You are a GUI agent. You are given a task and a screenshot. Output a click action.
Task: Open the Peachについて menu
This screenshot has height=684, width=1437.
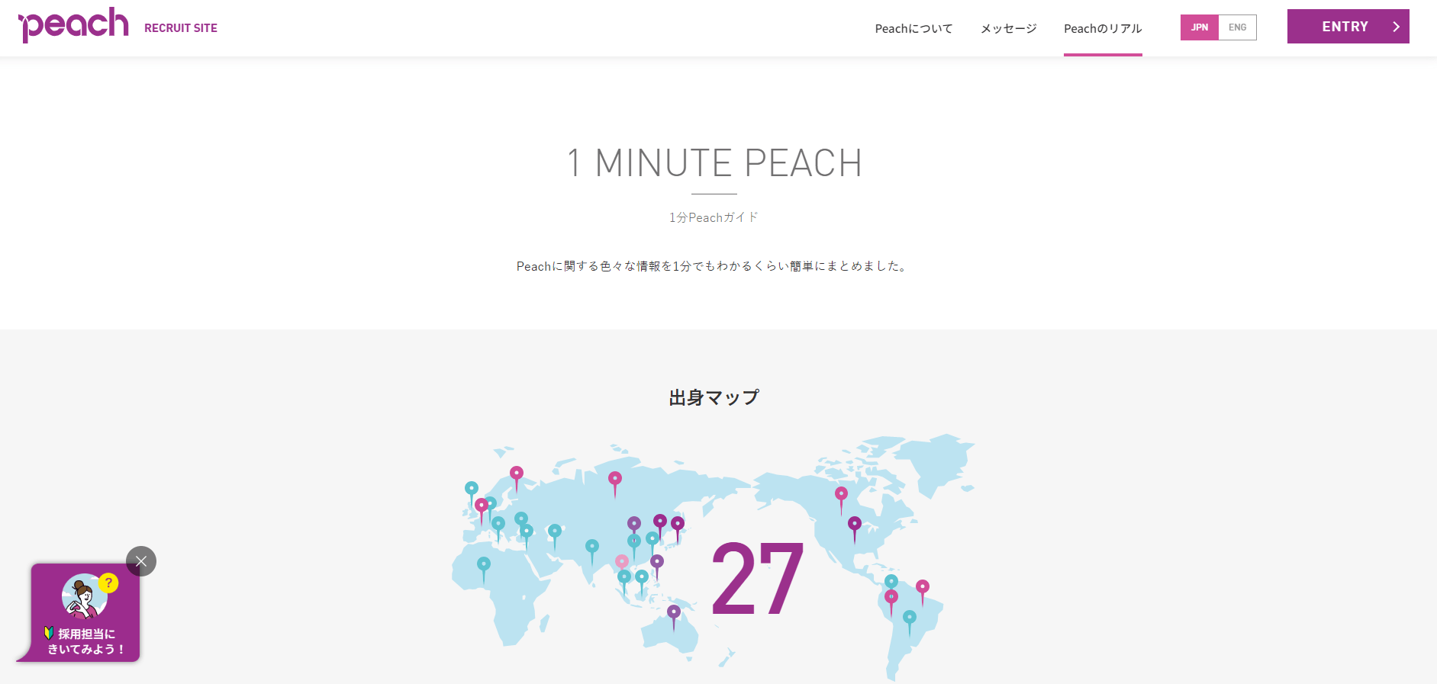(x=913, y=28)
